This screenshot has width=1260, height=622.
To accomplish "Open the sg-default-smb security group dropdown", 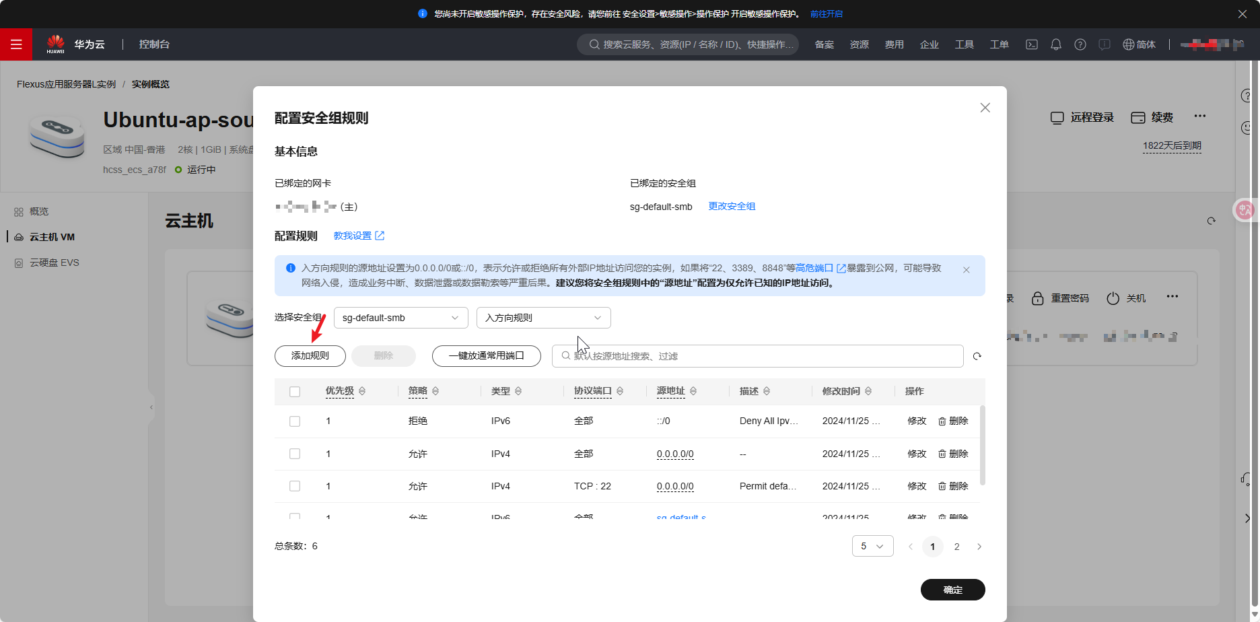I will [401, 318].
